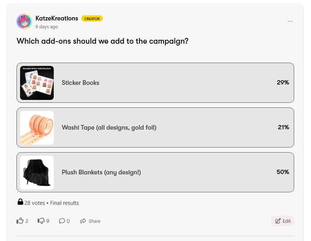Click the Plush Blankets thumbnail image

[x=37, y=172]
